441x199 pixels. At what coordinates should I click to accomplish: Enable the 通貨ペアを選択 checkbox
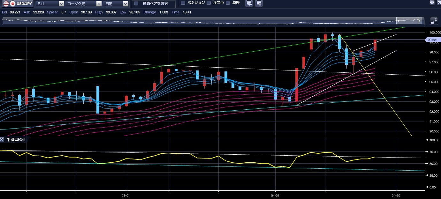coord(136,4)
